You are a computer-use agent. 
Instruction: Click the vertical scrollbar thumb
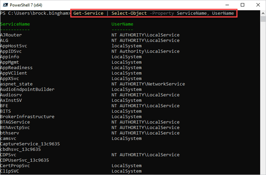click(x=263, y=19)
